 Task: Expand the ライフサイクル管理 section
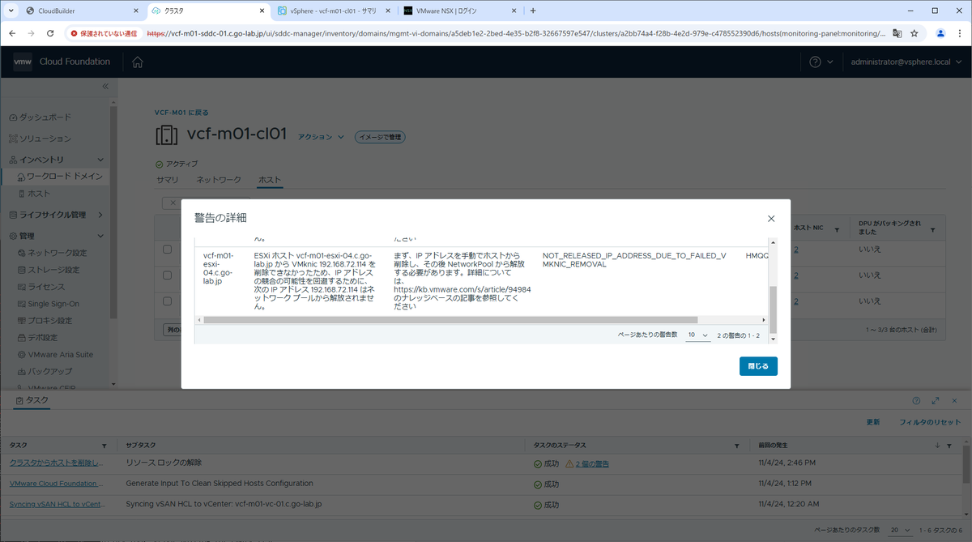click(x=100, y=215)
